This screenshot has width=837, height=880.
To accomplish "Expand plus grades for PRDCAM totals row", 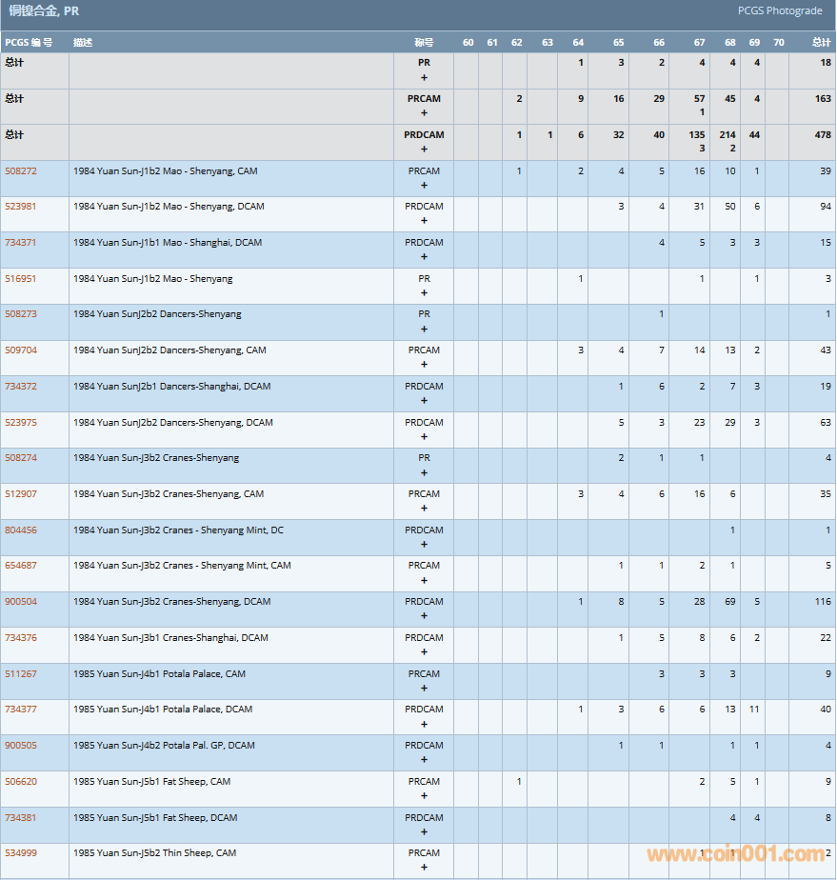I will [x=424, y=149].
